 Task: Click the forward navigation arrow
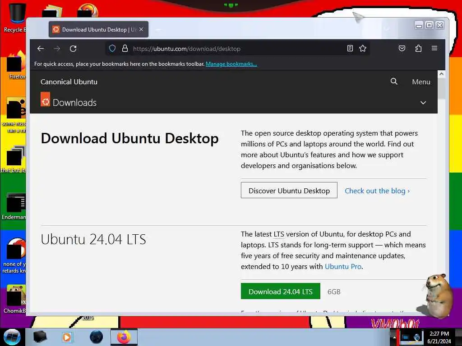57,49
